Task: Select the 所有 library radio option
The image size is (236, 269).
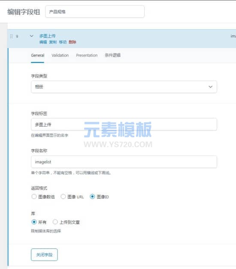Action: [x=34, y=222]
